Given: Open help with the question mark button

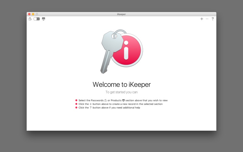Looking at the screenshot, I should [213, 19].
